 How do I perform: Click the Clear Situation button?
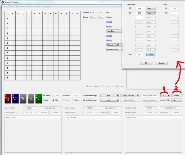click(129, 100)
